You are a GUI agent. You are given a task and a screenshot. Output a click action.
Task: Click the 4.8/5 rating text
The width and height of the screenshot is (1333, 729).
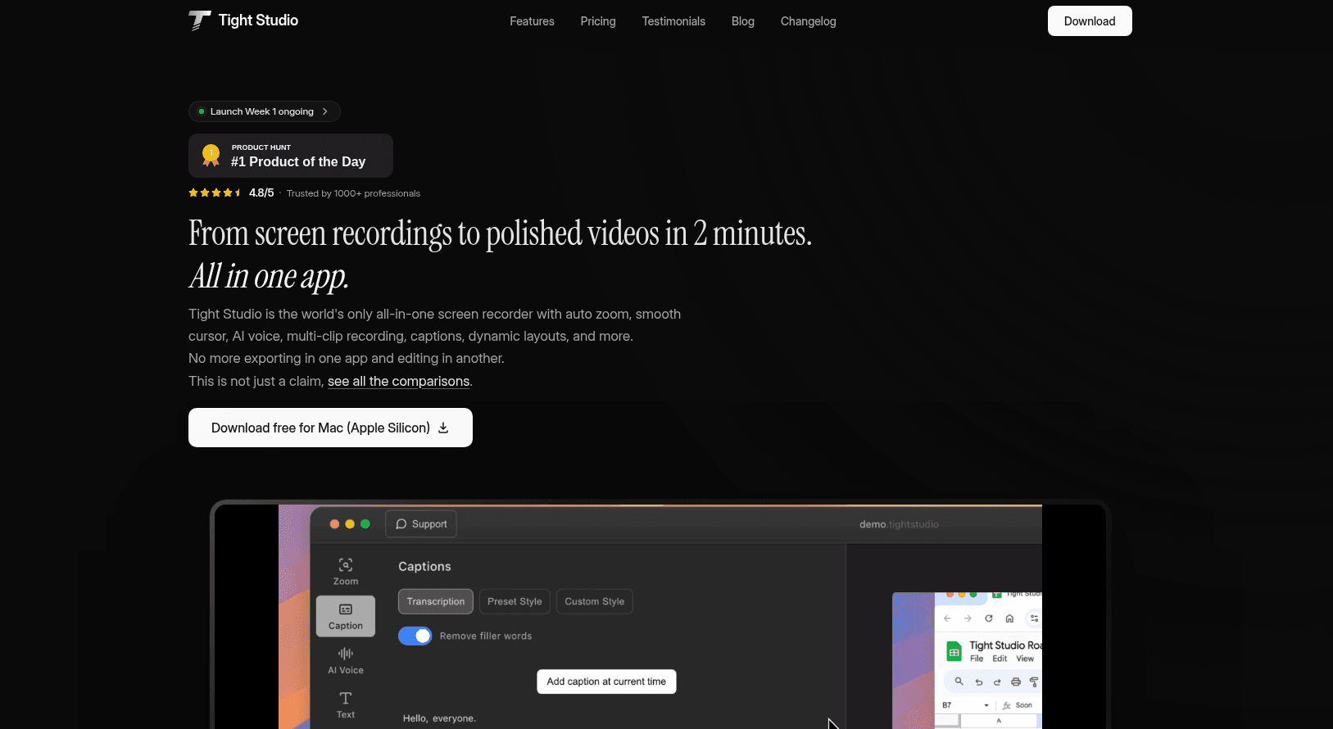point(261,193)
